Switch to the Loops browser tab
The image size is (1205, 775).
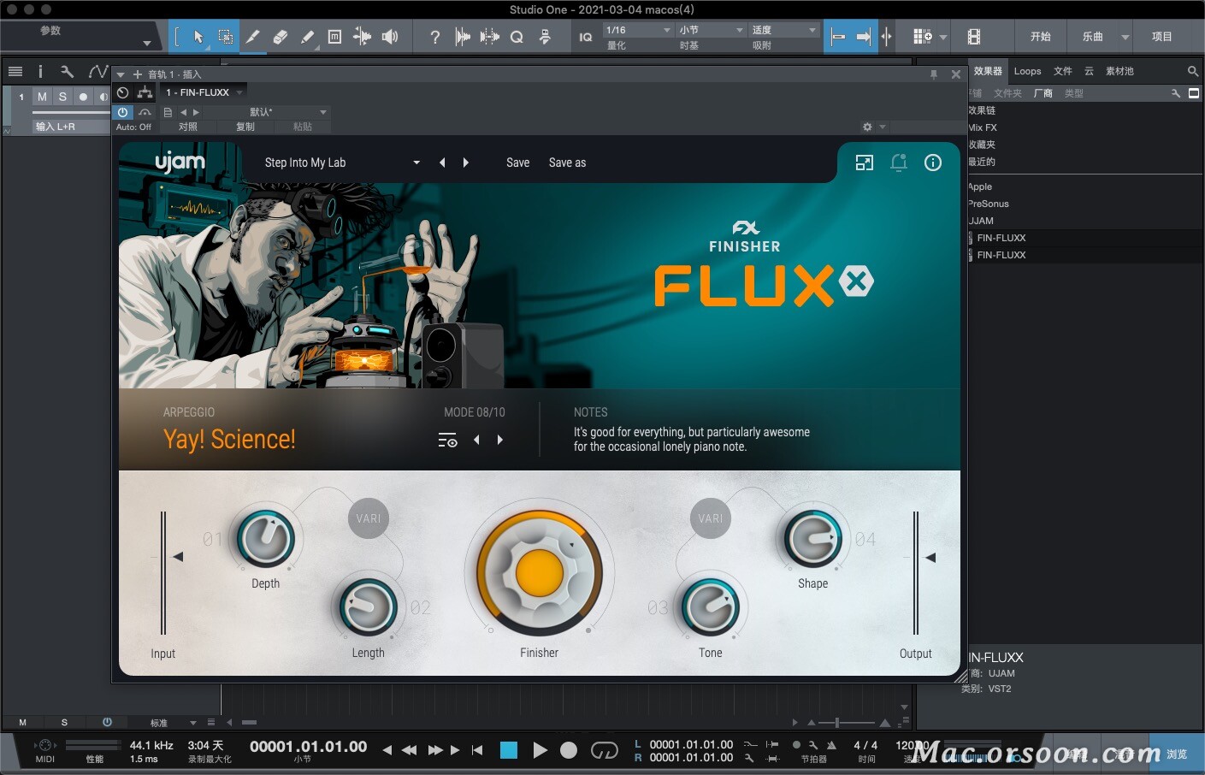coord(1027,71)
